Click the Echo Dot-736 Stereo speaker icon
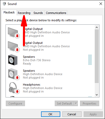The height and width of the screenshot is (119, 105). (x=13, y=60)
